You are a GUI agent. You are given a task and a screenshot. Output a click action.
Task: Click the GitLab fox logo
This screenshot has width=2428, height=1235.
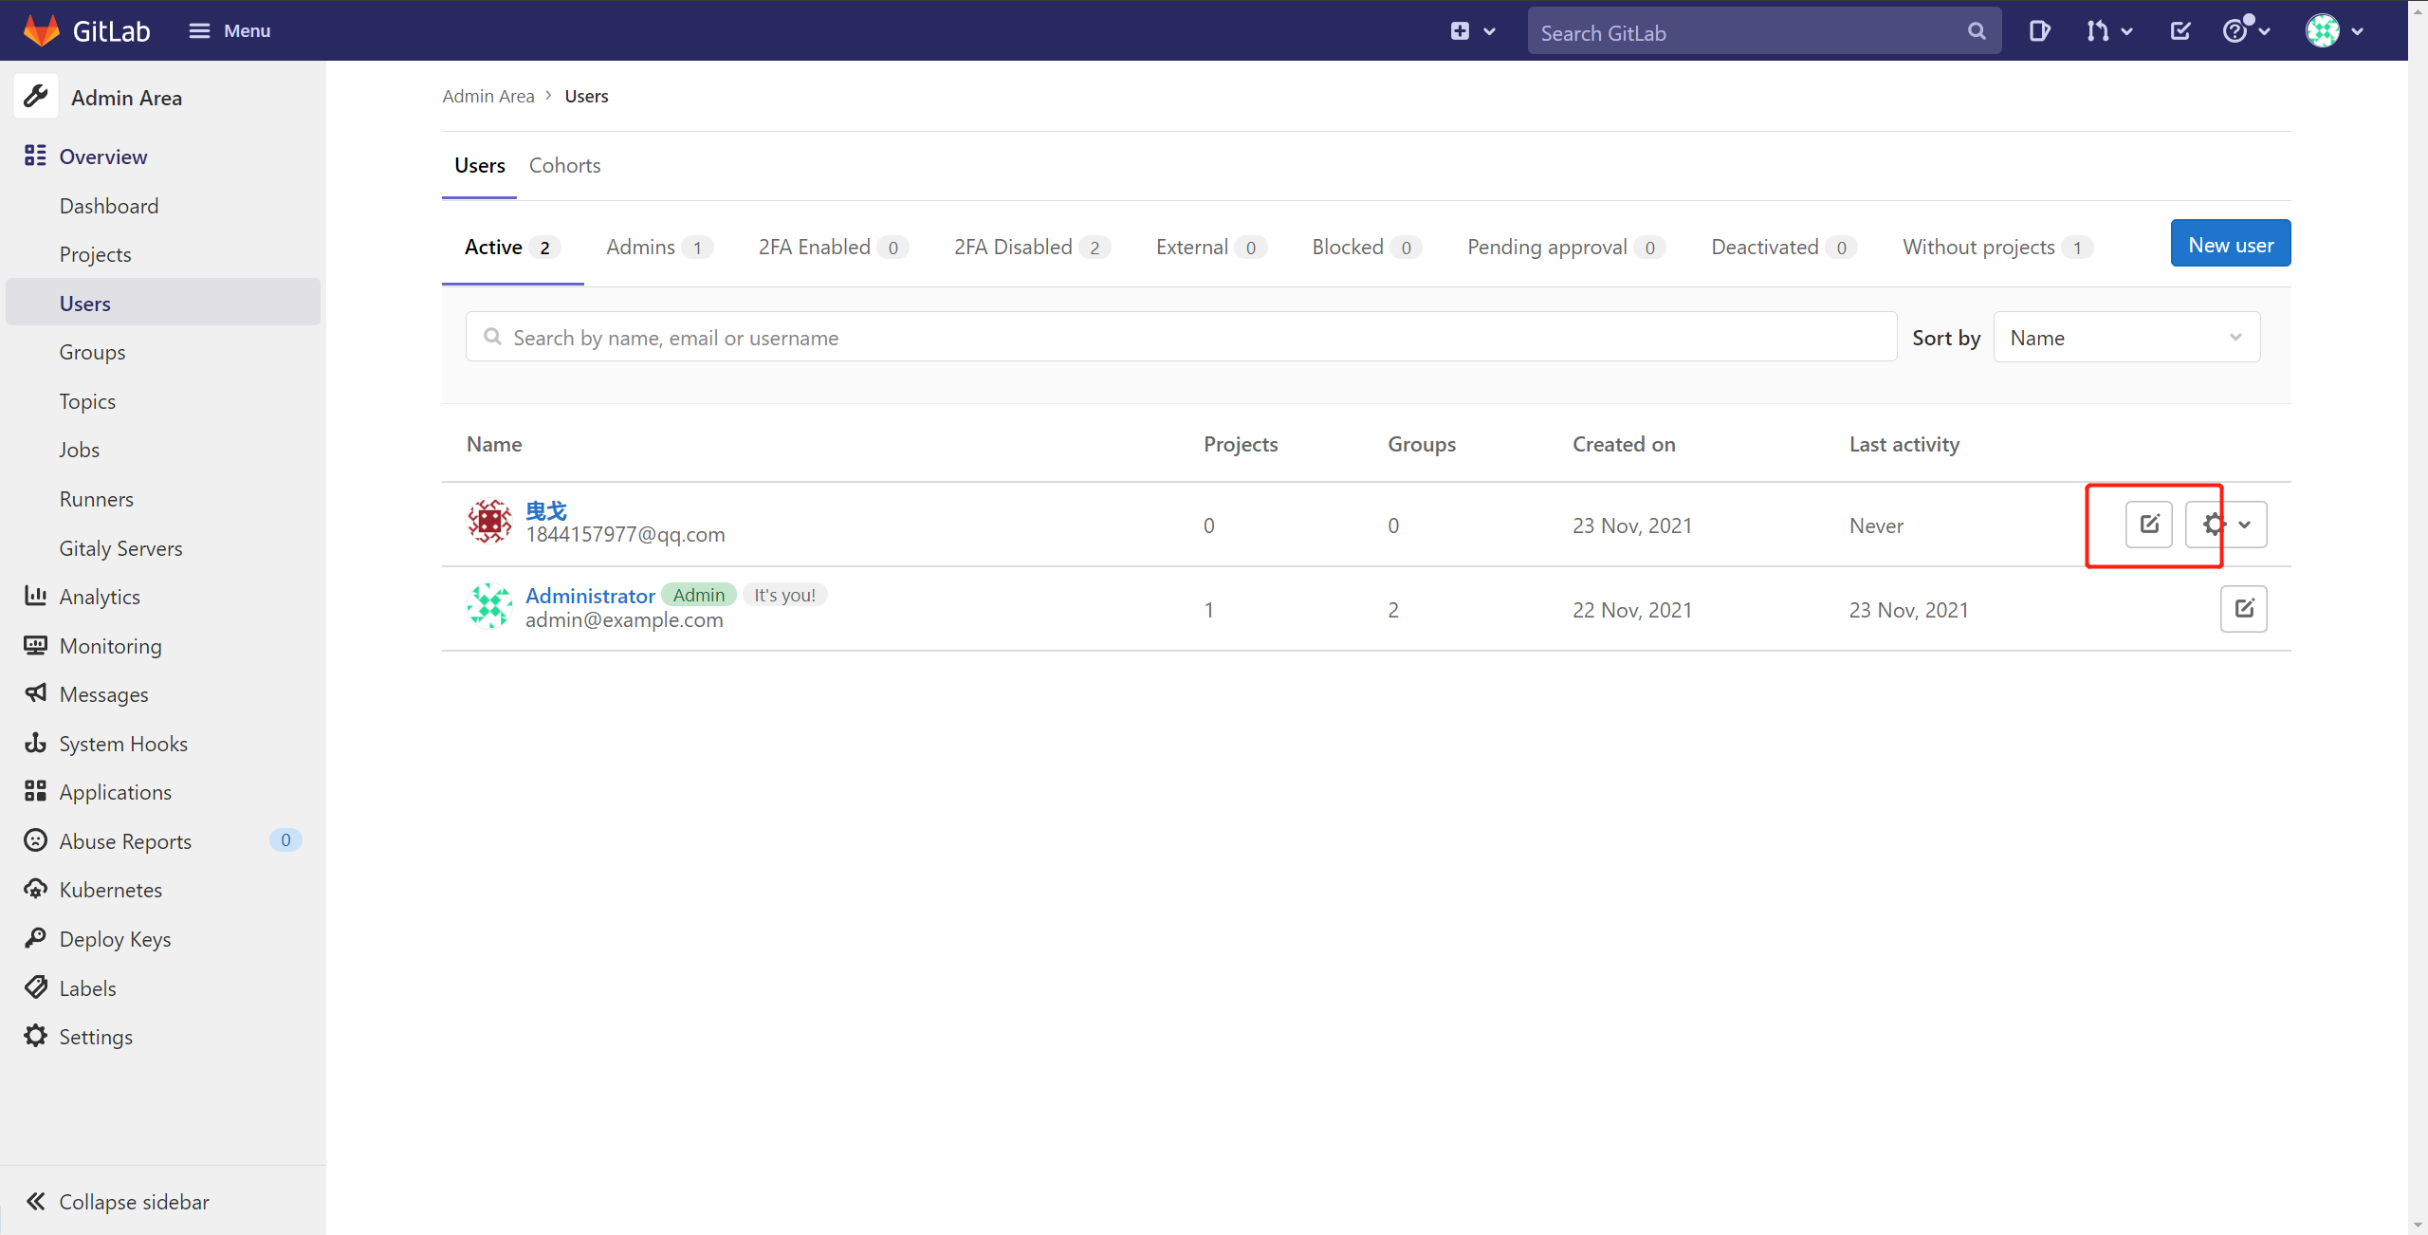41,30
